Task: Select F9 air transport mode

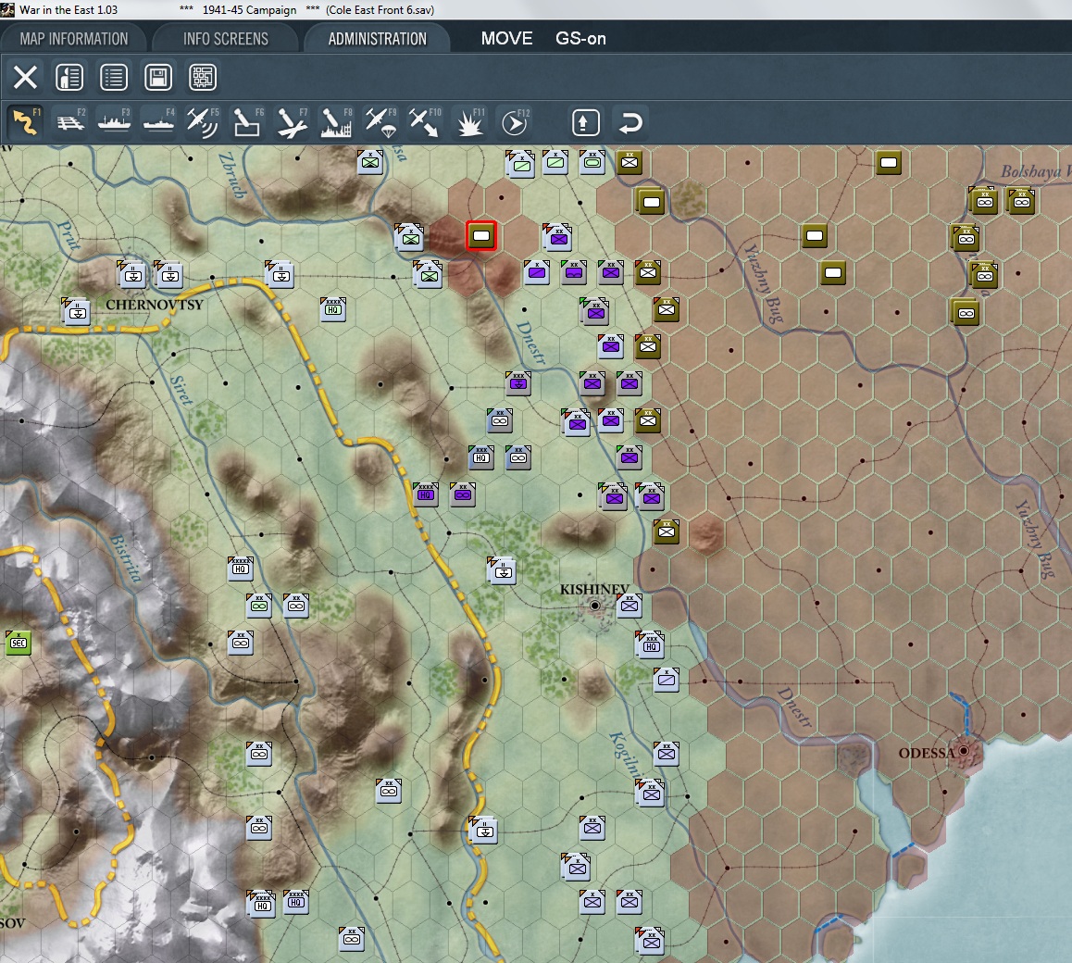Action: 380,123
